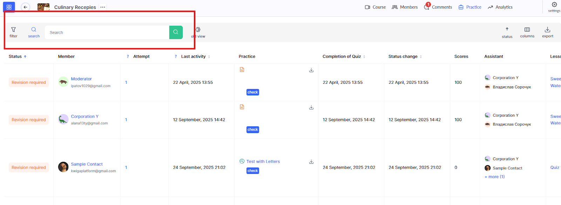
Task: Select the search tool icon
Action: click(34, 32)
